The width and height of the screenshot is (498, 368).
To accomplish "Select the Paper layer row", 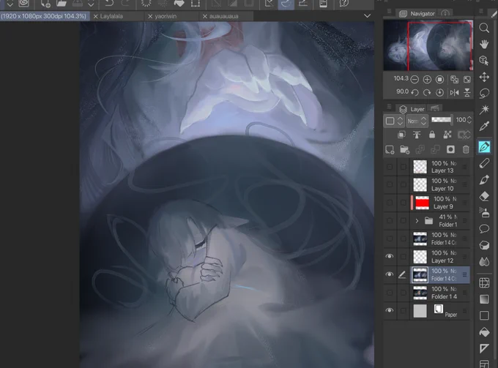I will coord(427,311).
